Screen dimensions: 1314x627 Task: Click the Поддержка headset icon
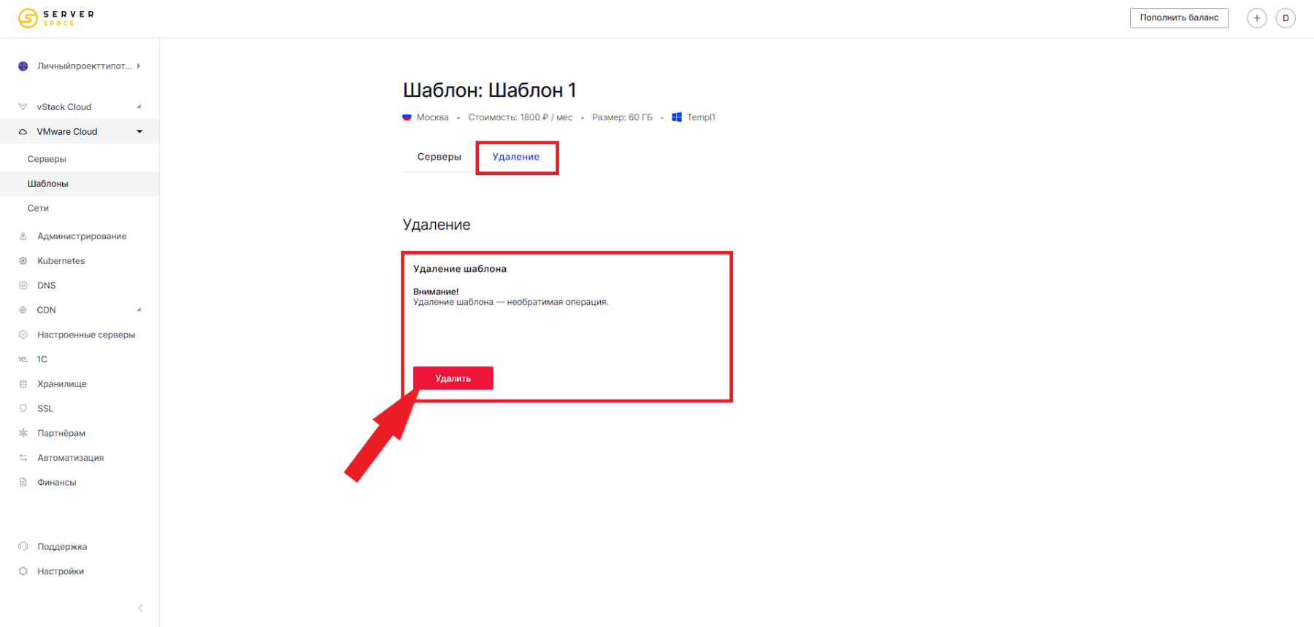pos(23,547)
